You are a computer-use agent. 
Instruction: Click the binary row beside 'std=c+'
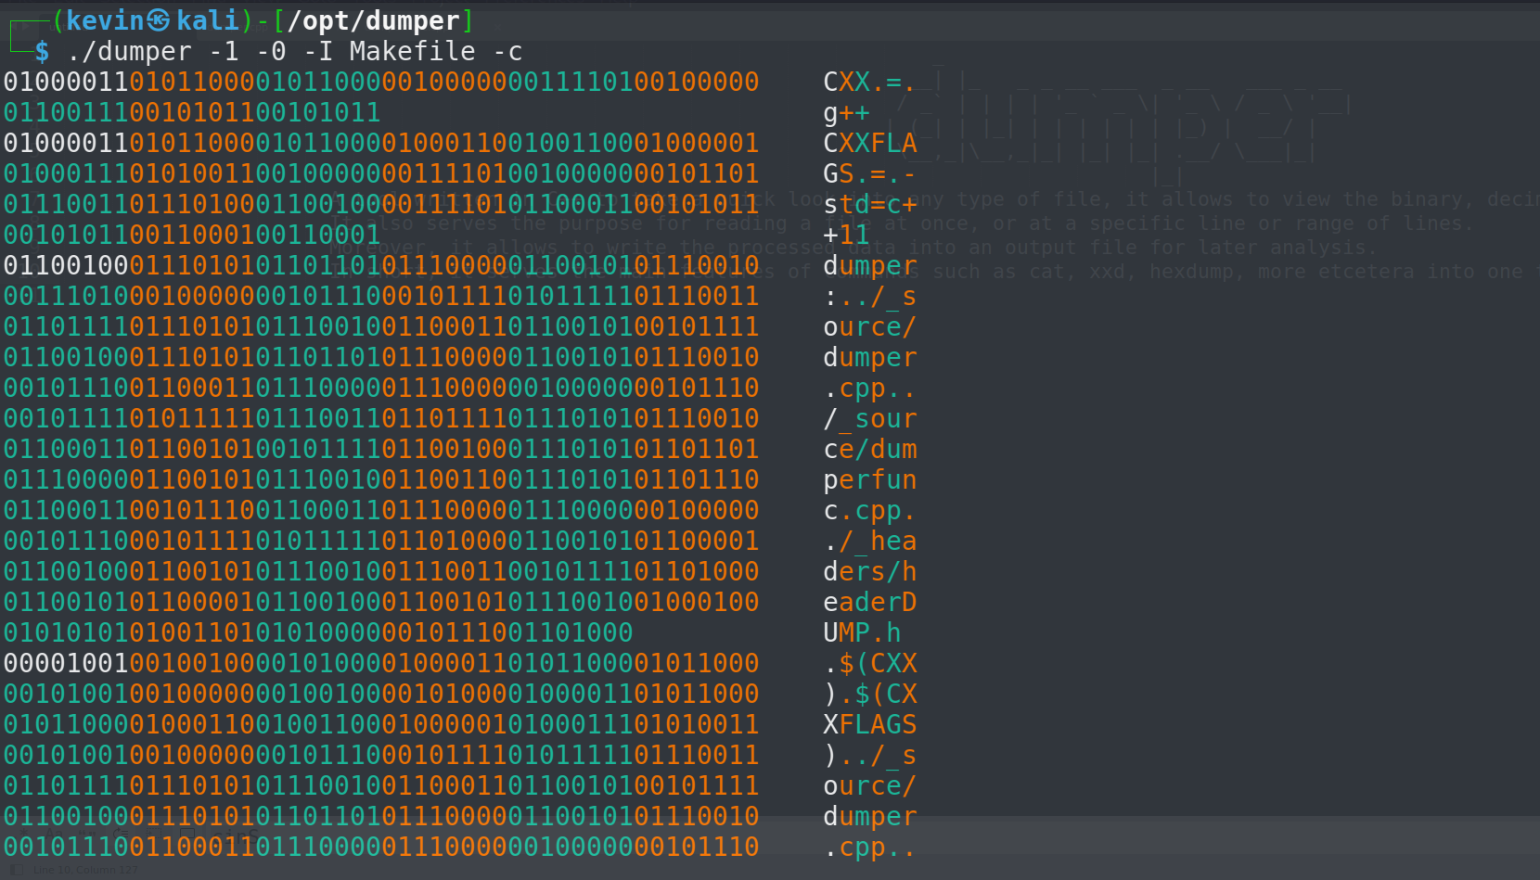(x=381, y=204)
